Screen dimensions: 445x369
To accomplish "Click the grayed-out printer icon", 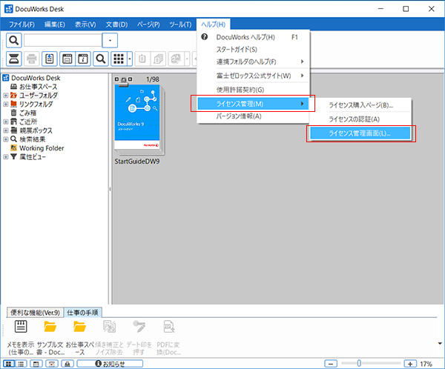I will tap(31, 59).
